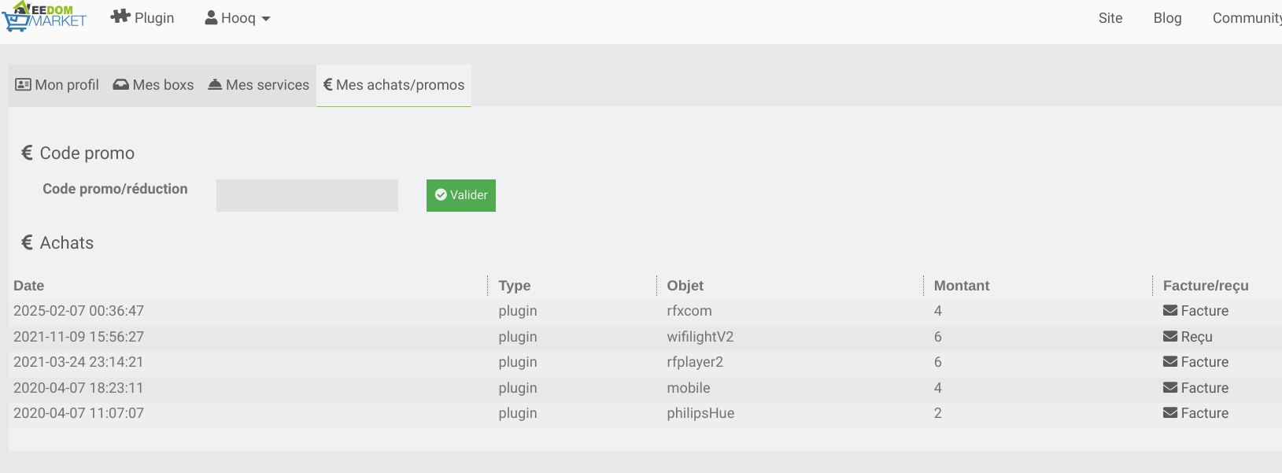Go to the Site link

click(x=1110, y=18)
